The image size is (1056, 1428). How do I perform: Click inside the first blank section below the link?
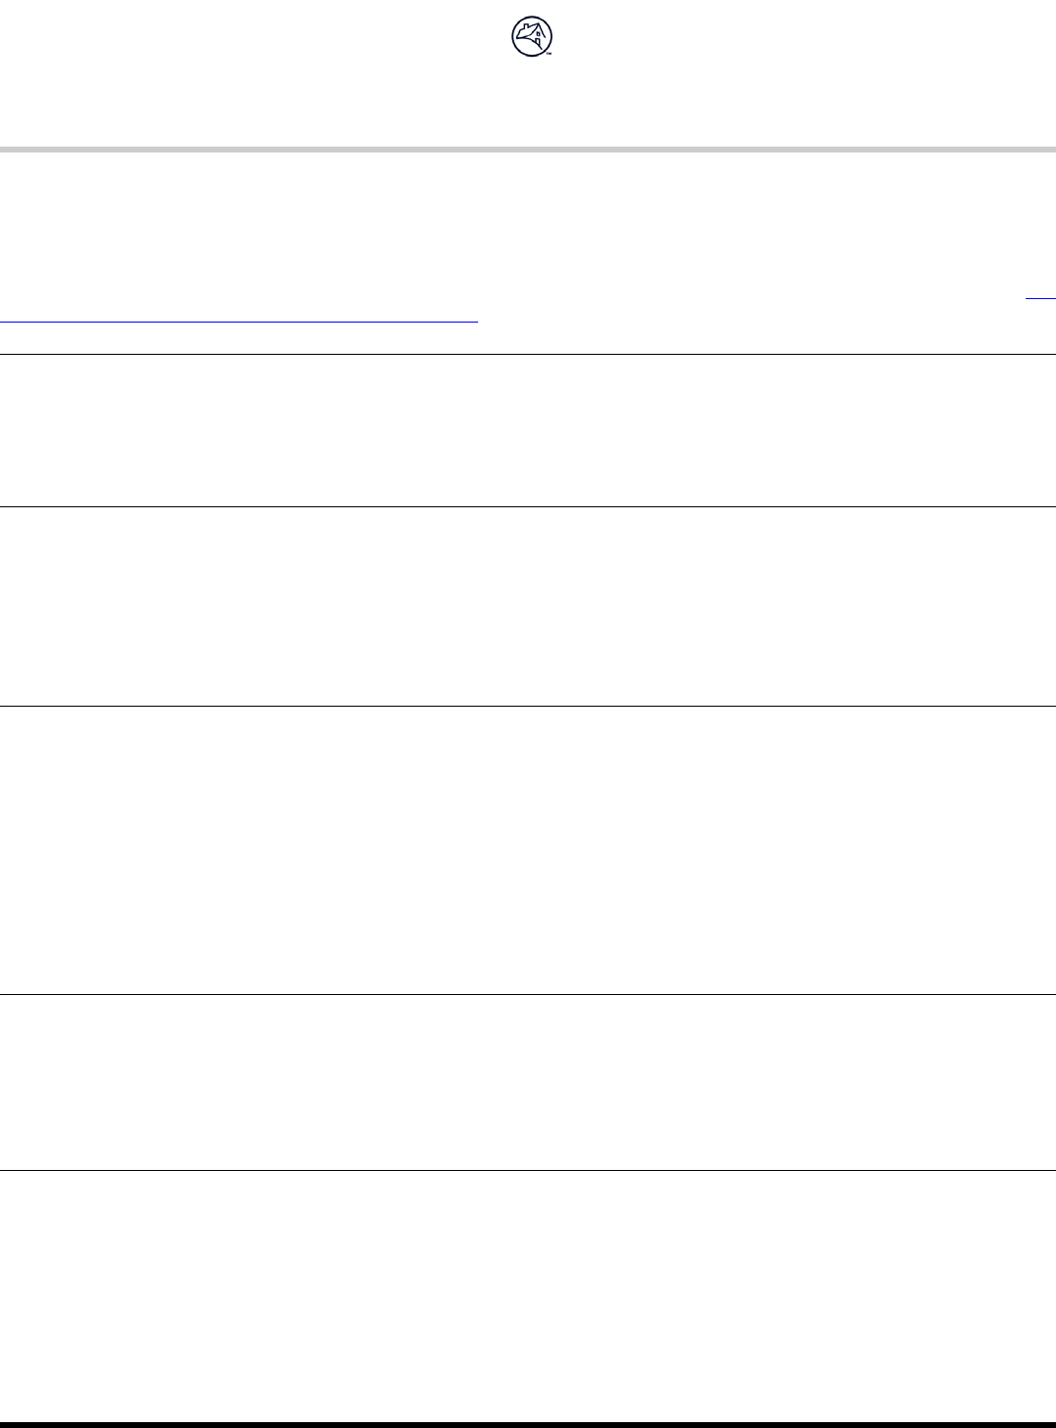click(x=528, y=430)
